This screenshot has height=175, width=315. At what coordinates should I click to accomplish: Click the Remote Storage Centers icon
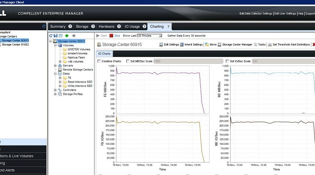coord(60,70)
